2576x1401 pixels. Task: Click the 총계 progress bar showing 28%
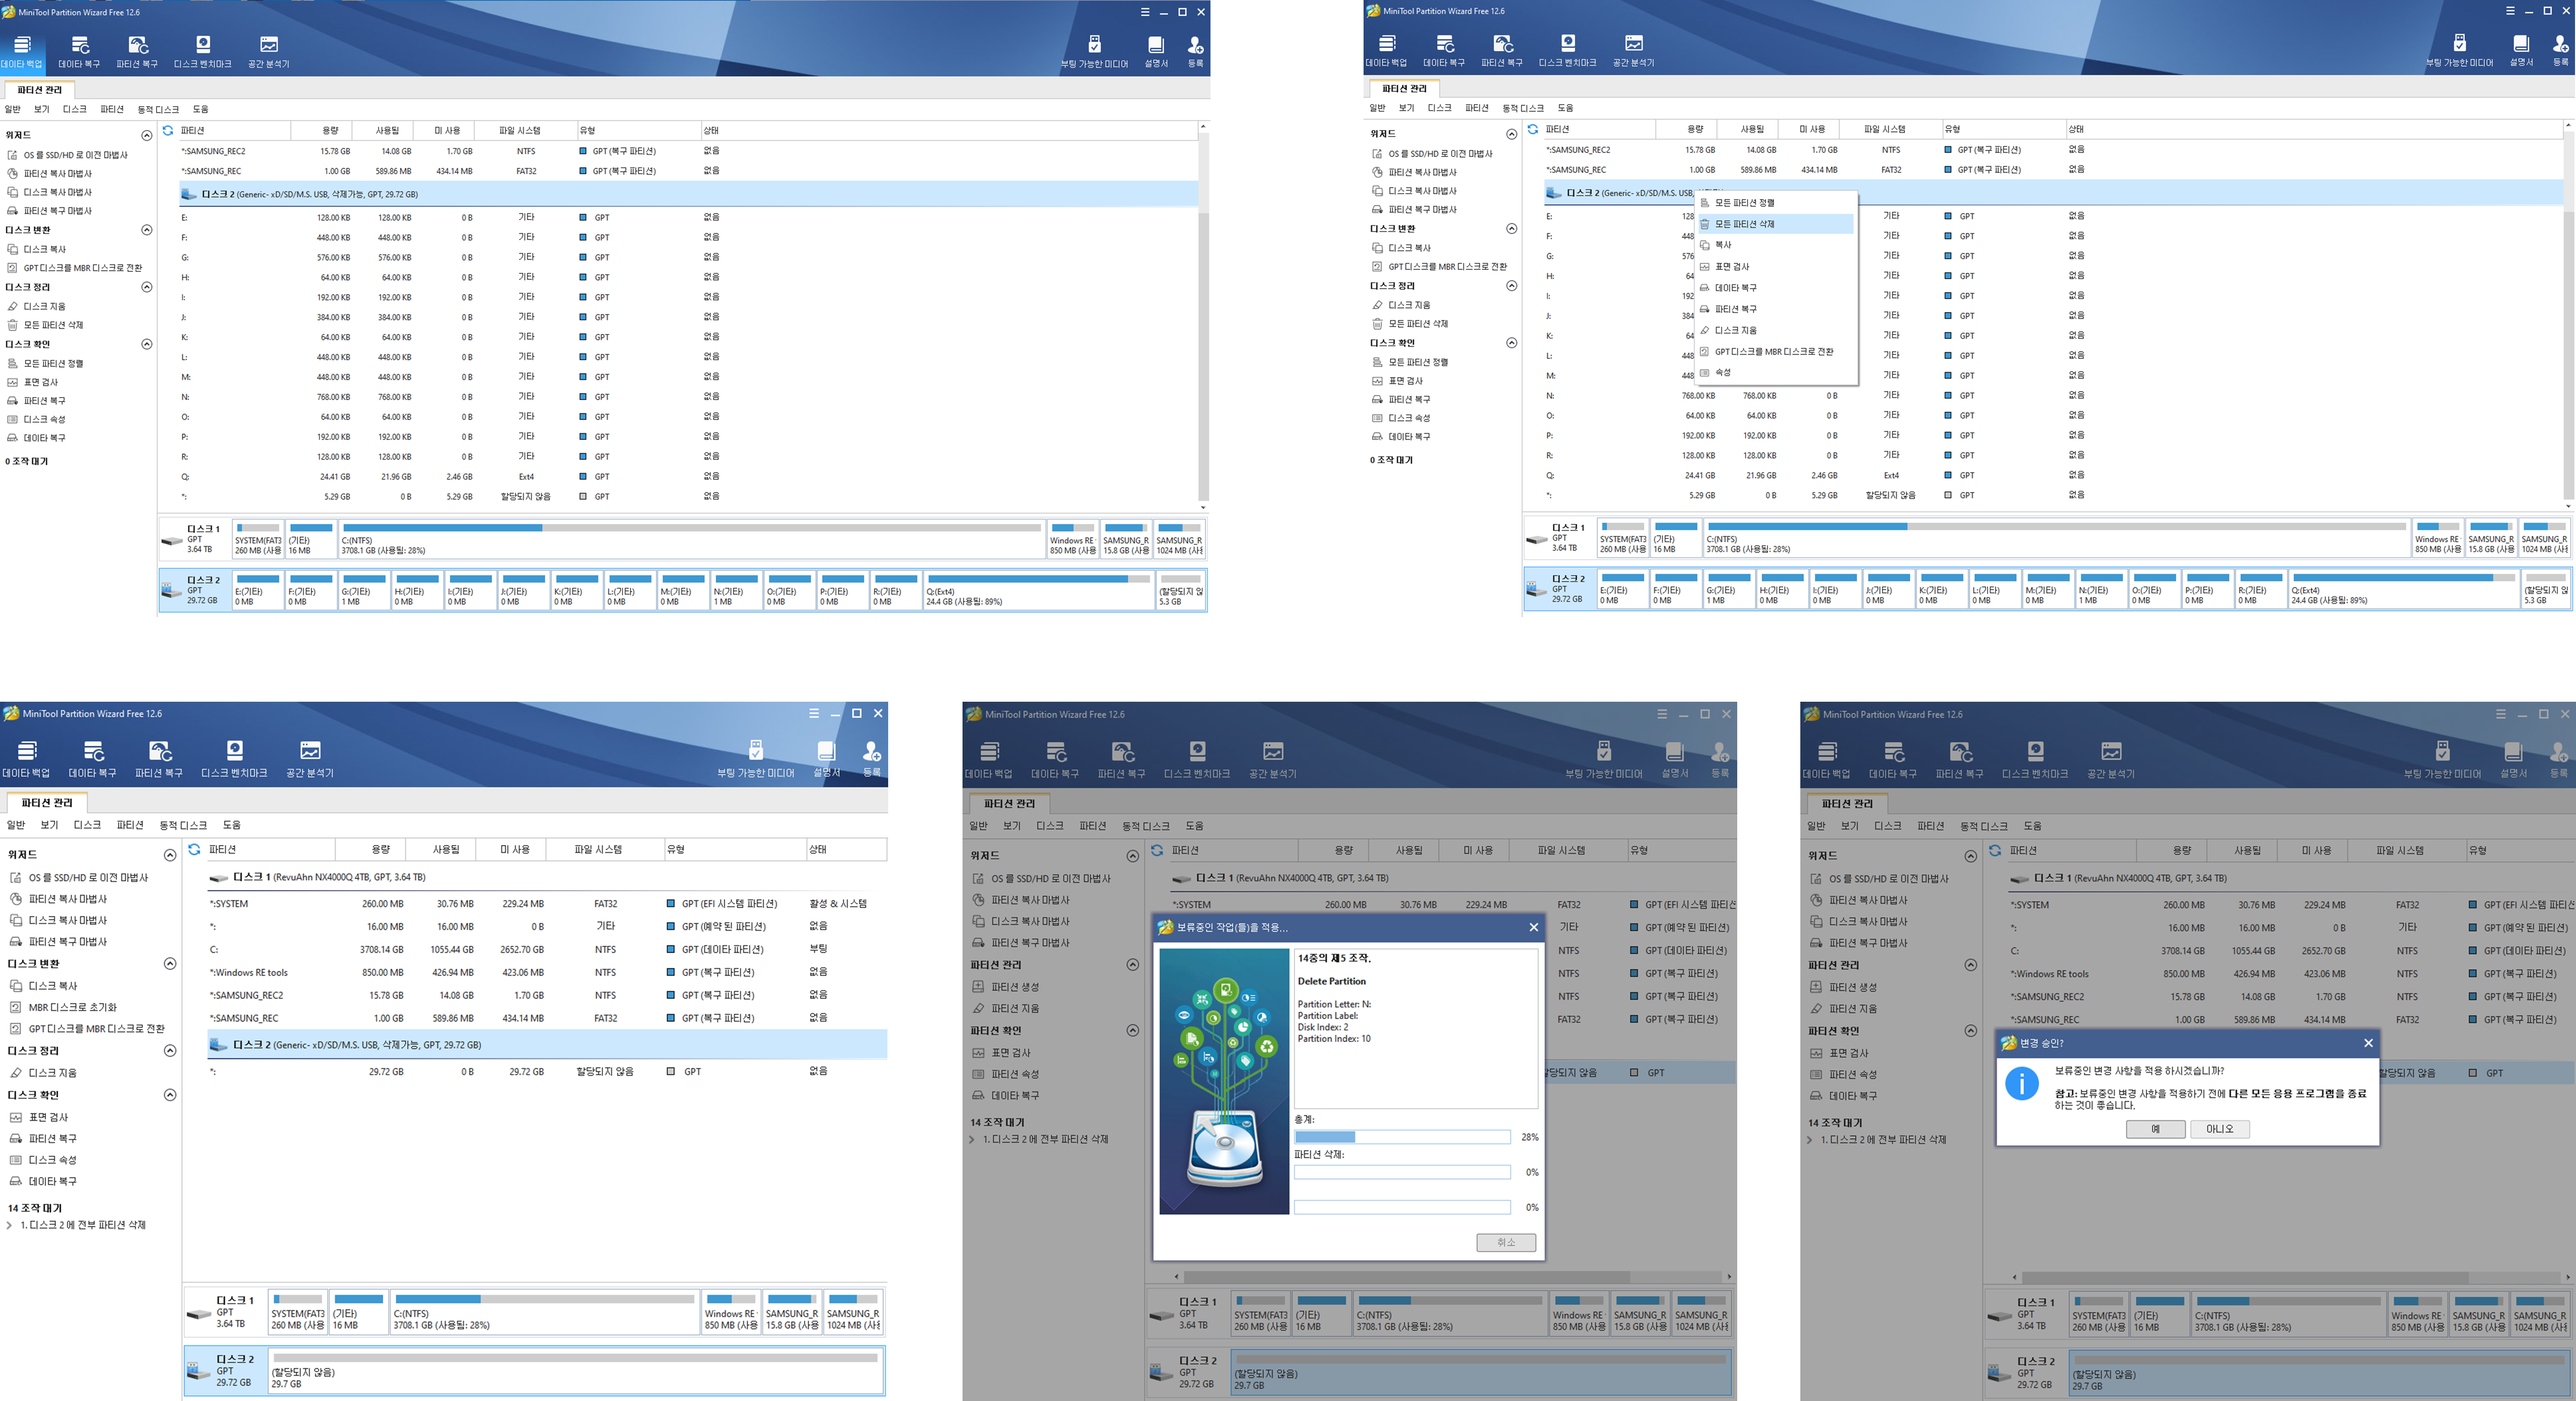pyautogui.click(x=1402, y=1137)
